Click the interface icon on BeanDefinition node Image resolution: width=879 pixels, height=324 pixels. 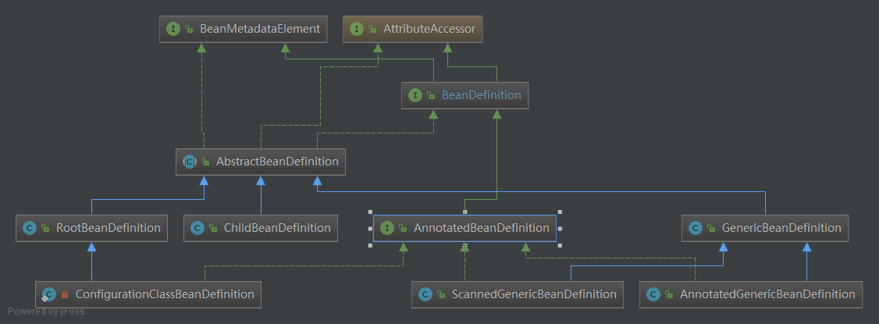coord(416,95)
